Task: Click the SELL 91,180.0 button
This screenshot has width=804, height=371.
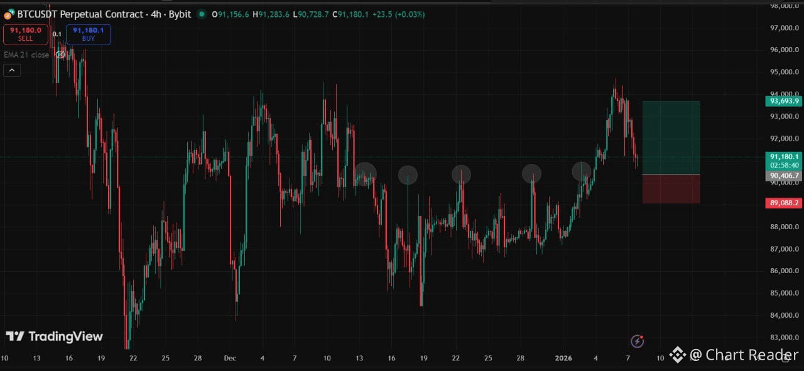Action: (x=26, y=34)
